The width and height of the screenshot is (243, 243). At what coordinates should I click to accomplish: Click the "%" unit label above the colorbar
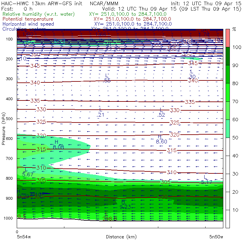tap(234, 29)
